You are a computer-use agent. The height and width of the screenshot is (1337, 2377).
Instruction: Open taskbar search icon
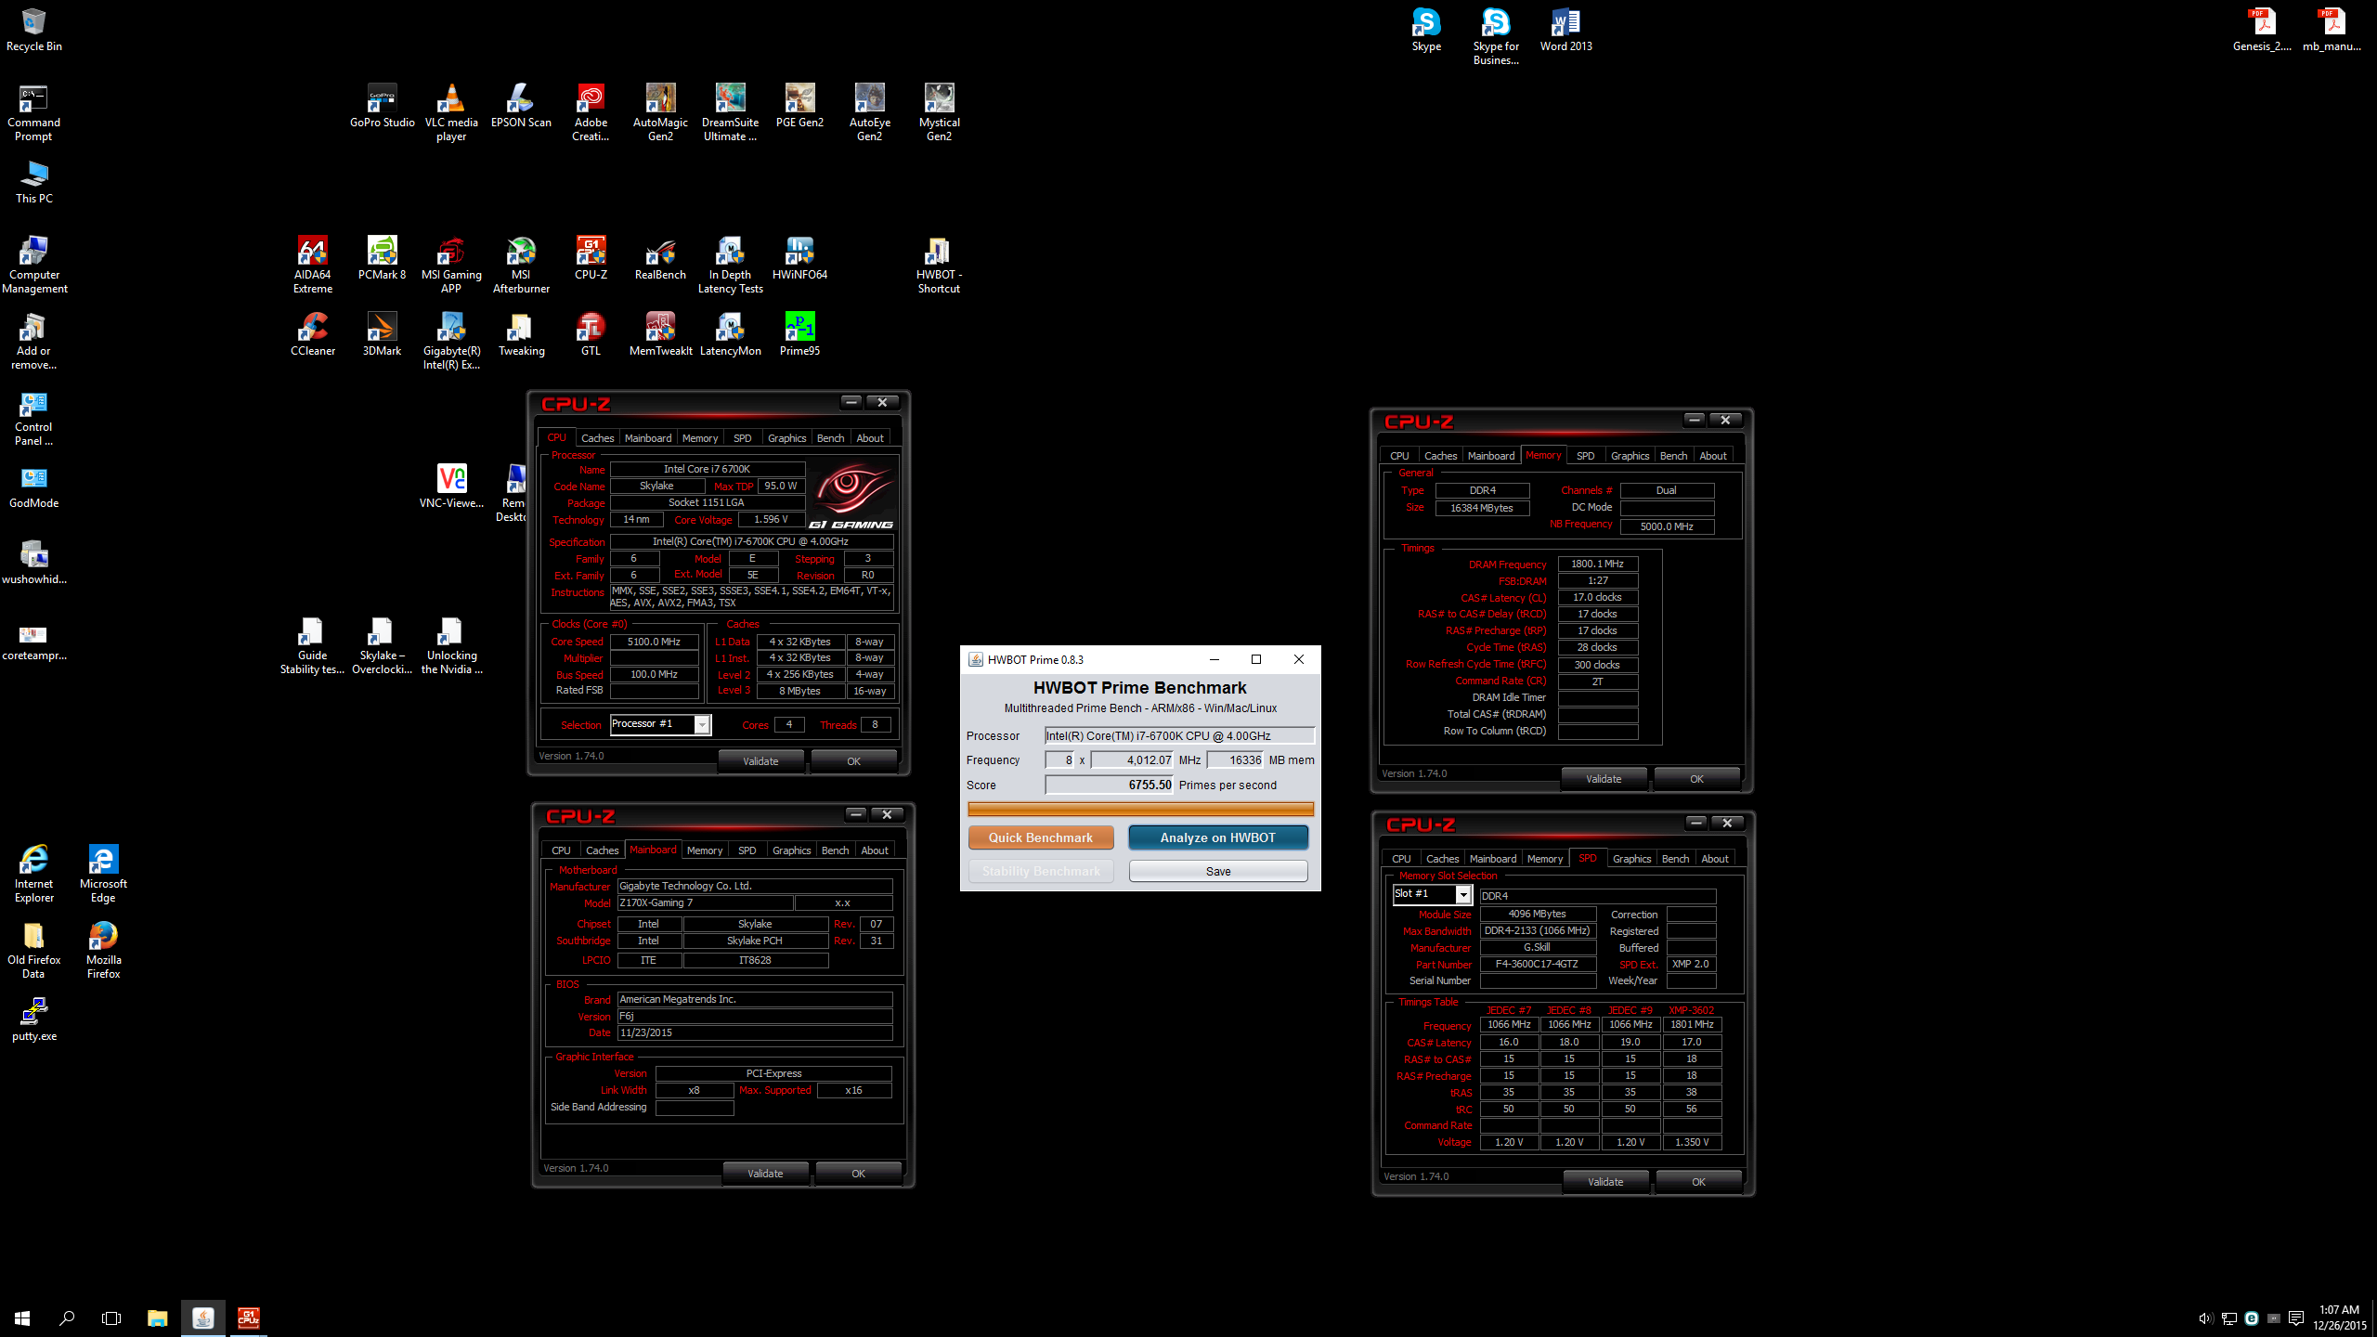pos(67,1318)
